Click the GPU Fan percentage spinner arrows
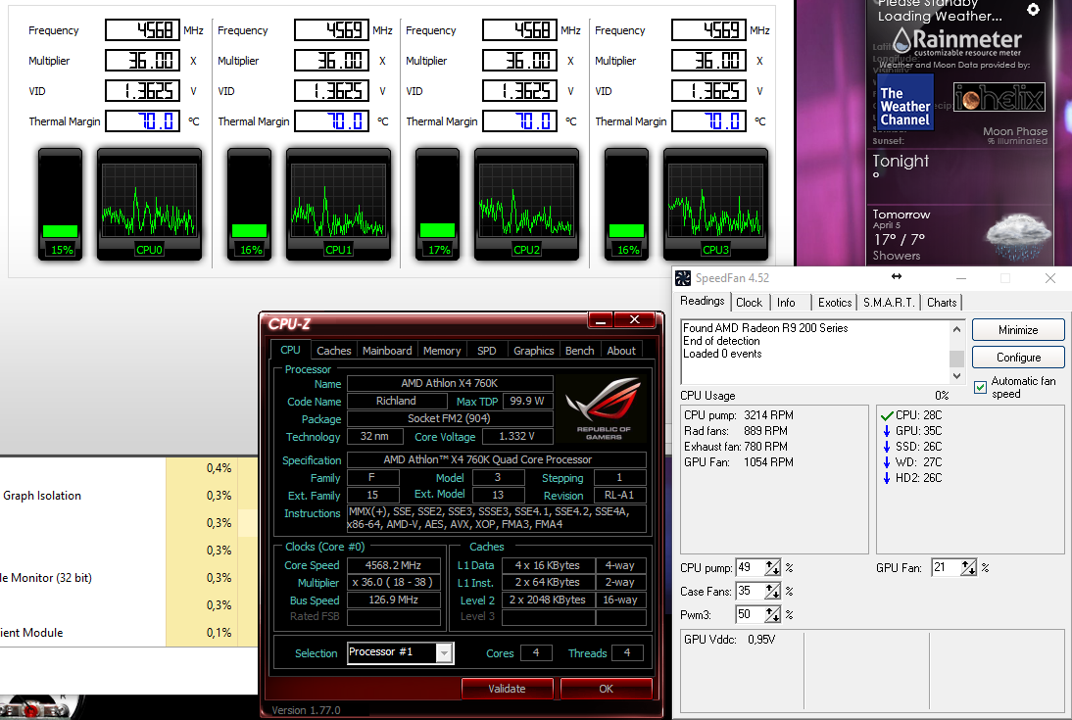Viewport: 1072px width, 720px height. (x=968, y=567)
